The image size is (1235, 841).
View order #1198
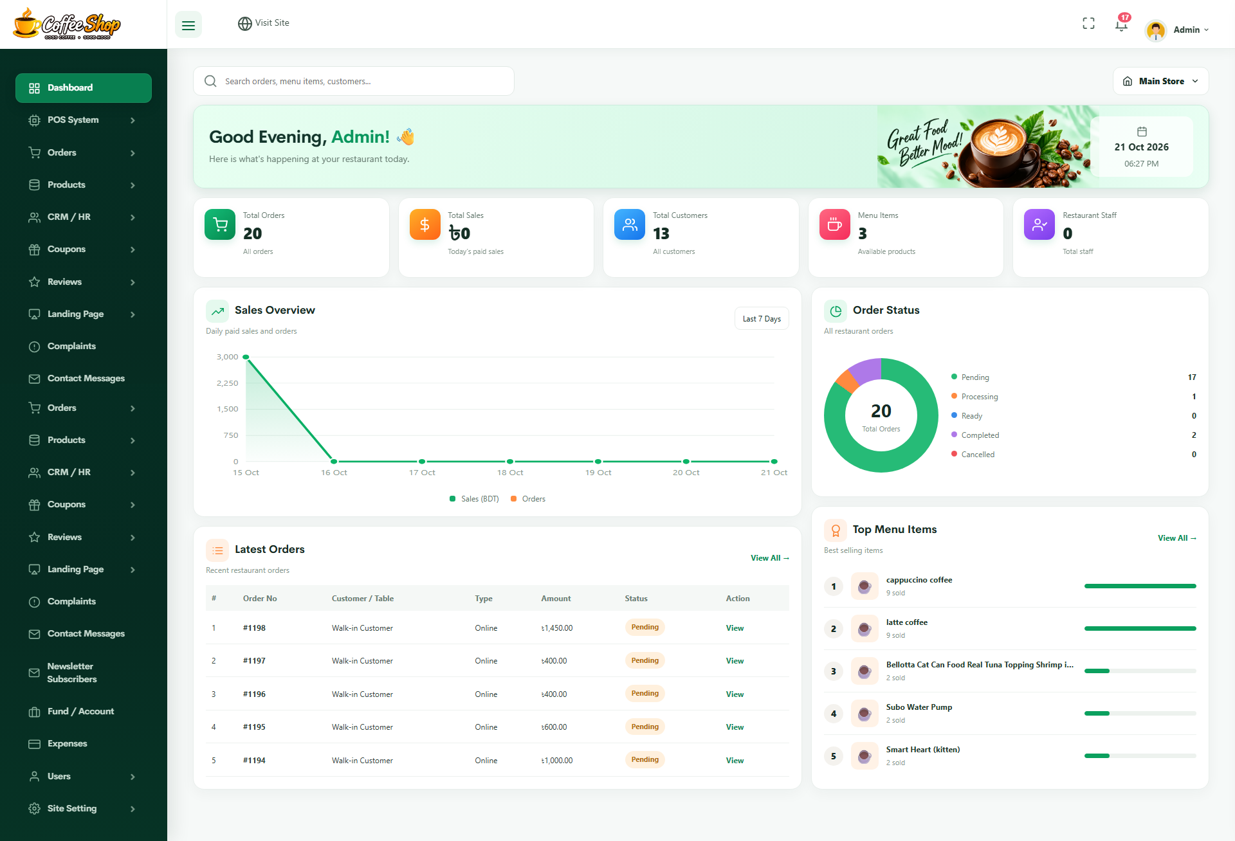(735, 628)
